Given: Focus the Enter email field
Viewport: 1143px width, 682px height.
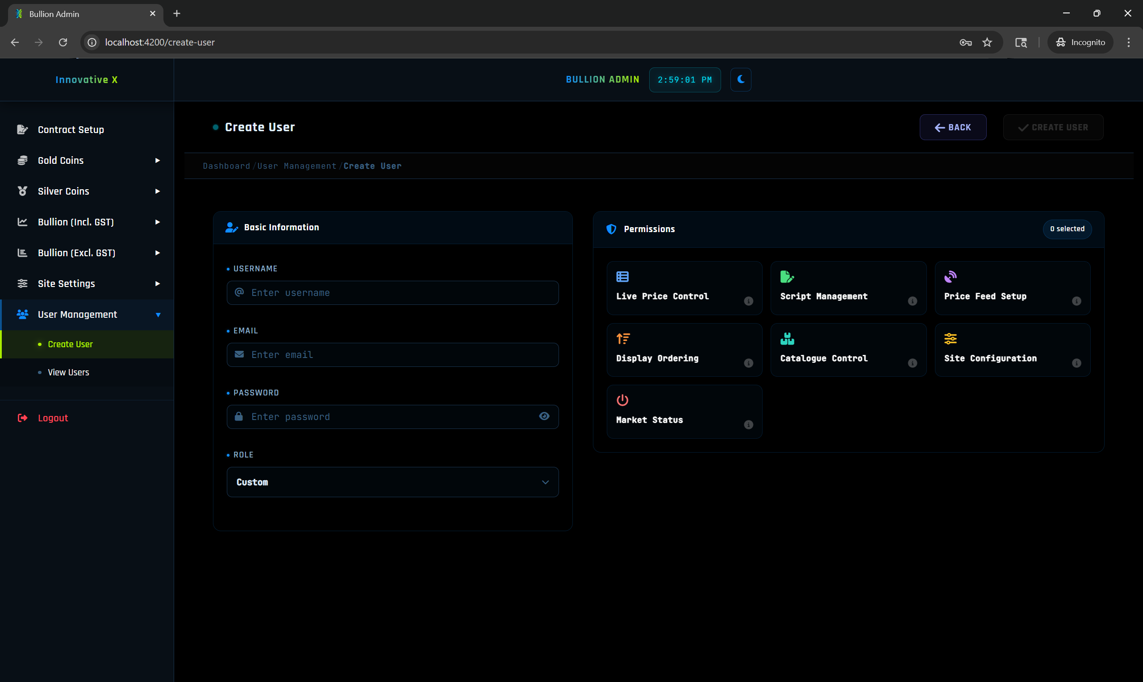Looking at the screenshot, I should point(392,355).
